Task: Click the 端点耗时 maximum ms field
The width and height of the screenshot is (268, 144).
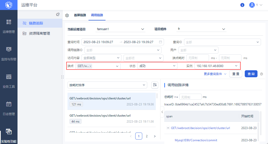Action: [230, 58]
